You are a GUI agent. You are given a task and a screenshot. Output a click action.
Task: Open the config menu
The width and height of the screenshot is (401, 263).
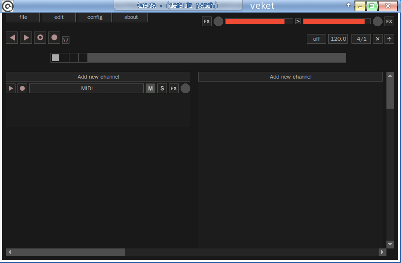click(95, 17)
